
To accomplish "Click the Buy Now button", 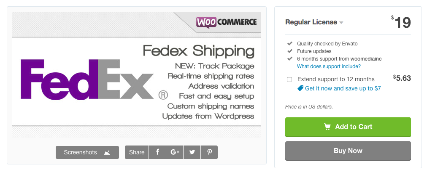I will pos(348,151).
